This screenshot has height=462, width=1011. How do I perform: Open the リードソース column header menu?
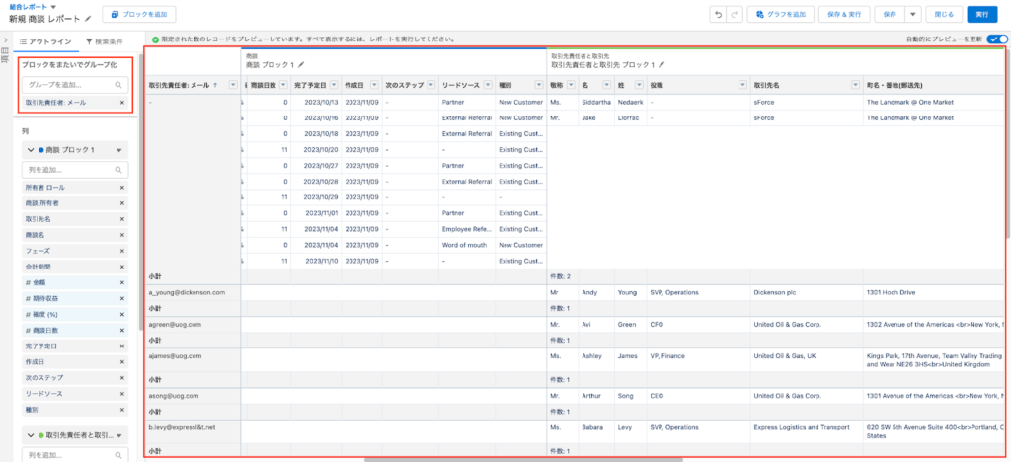click(x=488, y=85)
